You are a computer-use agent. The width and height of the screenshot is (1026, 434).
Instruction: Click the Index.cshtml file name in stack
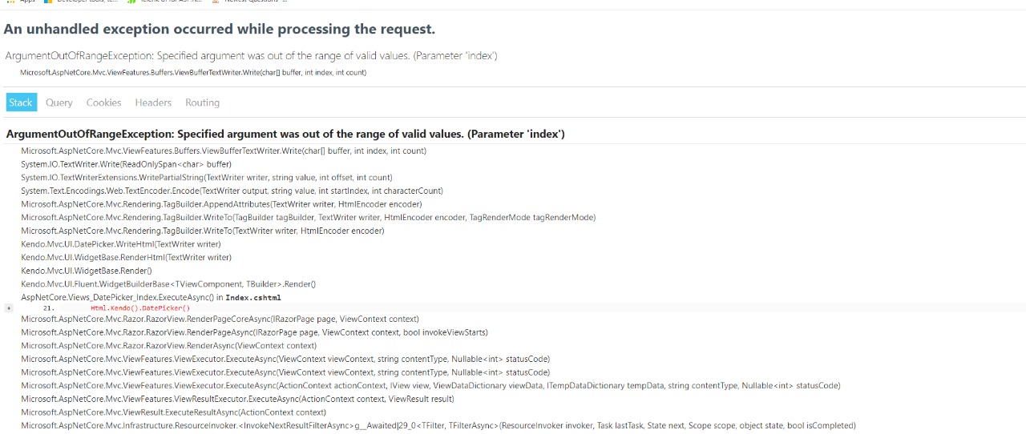point(253,298)
